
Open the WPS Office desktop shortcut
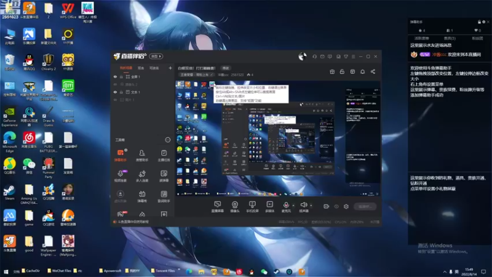pyautogui.click(x=68, y=10)
